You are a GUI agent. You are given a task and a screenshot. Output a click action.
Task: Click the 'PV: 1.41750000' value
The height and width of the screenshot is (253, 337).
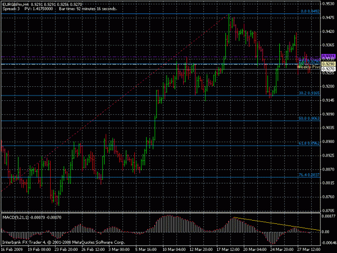tap(39, 9)
